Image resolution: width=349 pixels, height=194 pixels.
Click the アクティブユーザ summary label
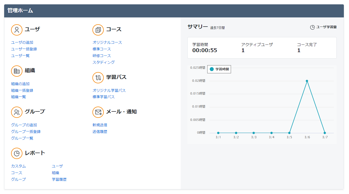click(x=257, y=44)
